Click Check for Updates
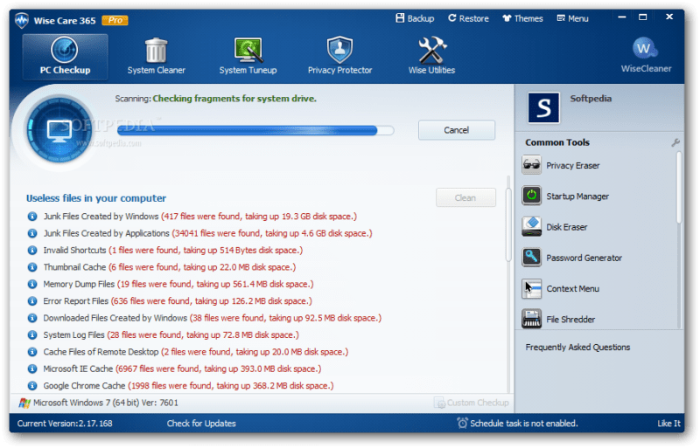Screen dimensions: 700x448 [201, 424]
